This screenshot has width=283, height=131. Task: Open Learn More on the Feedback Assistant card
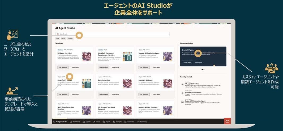tap(156, 94)
